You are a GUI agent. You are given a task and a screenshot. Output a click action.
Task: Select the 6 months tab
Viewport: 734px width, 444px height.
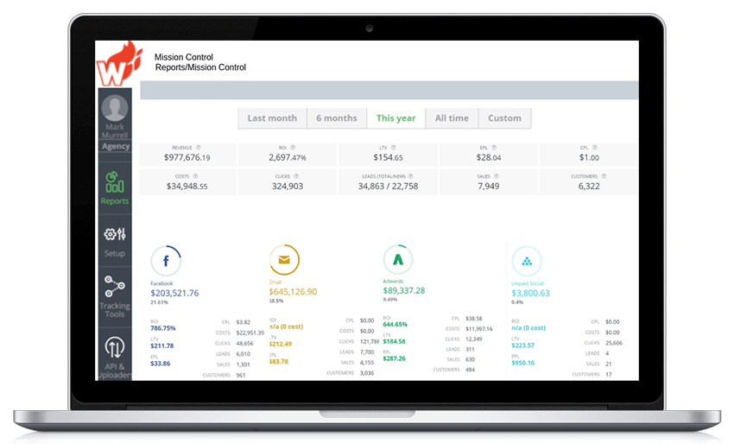click(337, 118)
